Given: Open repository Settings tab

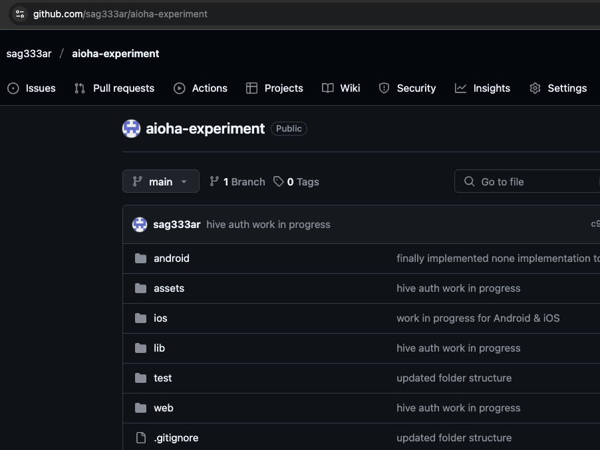Looking at the screenshot, I should point(558,88).
